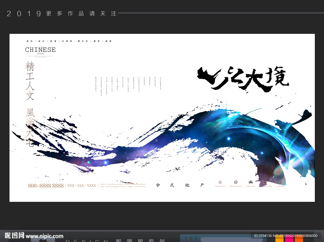
Task: Click the 昵图网 logo text
Action: (x=15, y=236)
